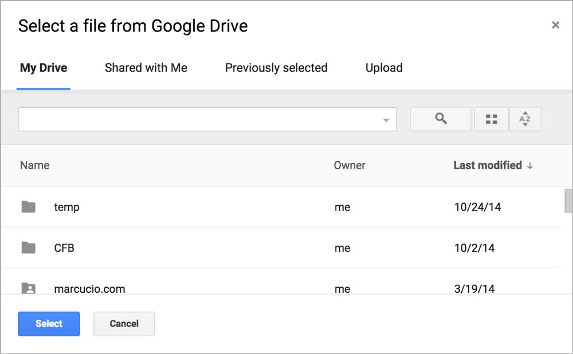Click the CFB folder icon
This screenshot has height=354, width=573.
pos(28,248)
